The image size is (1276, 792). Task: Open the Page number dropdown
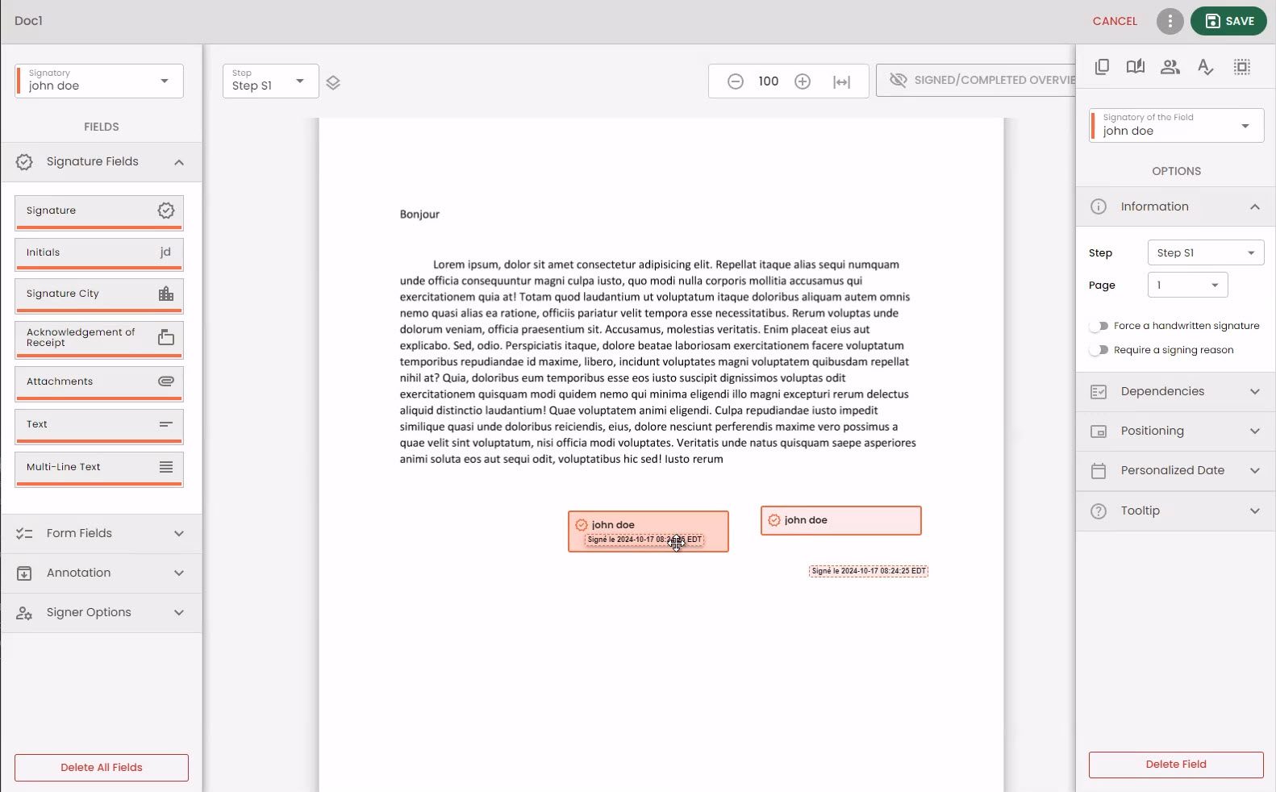coord(1187,285)
